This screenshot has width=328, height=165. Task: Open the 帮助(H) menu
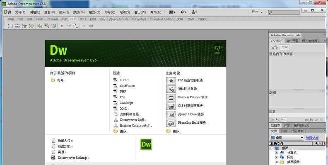pos(156,12)
